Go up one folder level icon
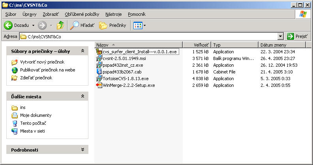Screen dimensions: 313x165 click(x=60, y=25)
